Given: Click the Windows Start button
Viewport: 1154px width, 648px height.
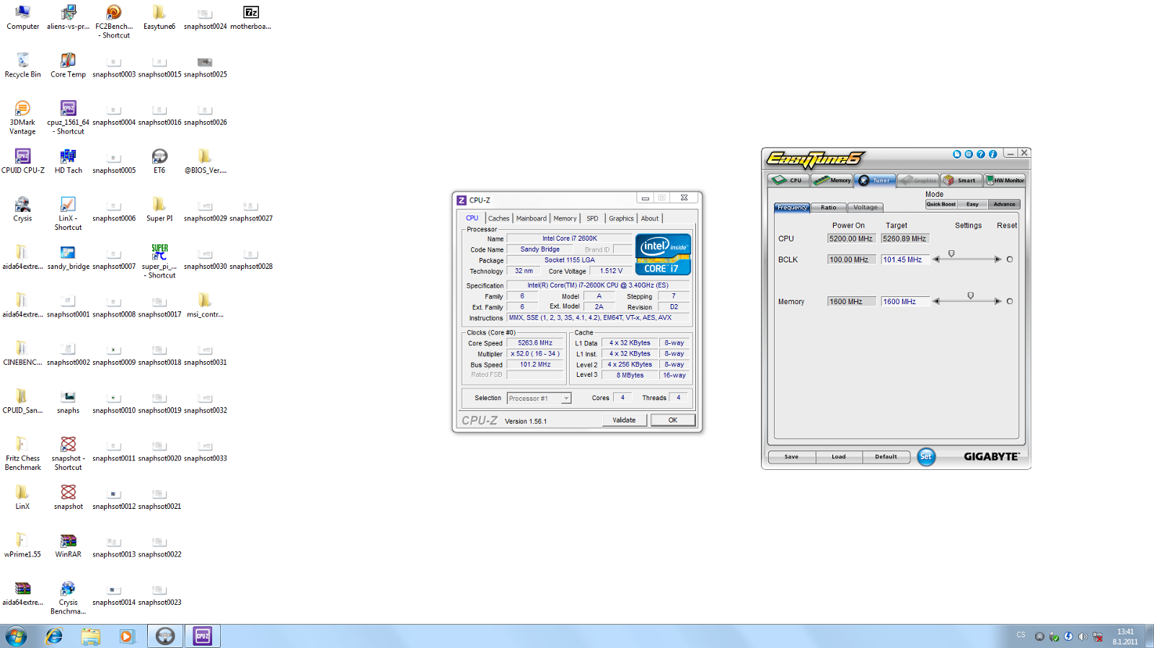Looking at the screenshot, I should pyautogui.click(x=16, y=636).
